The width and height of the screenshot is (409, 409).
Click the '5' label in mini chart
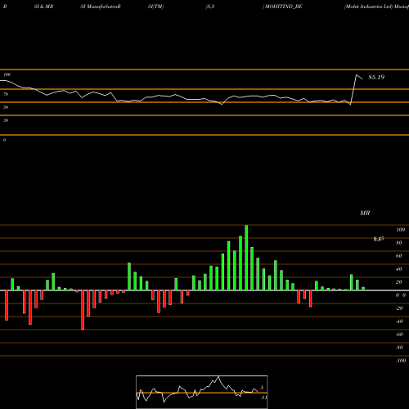coord(262,388)
